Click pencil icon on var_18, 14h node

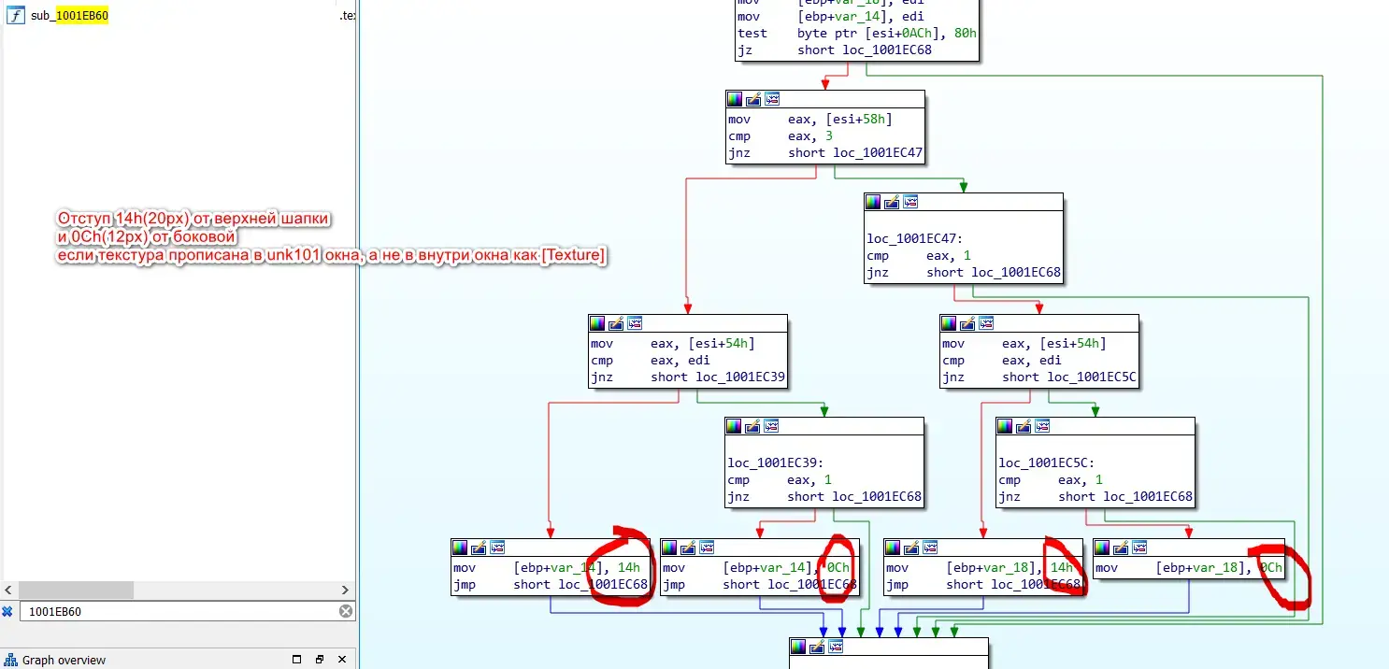tap(911, 548)
